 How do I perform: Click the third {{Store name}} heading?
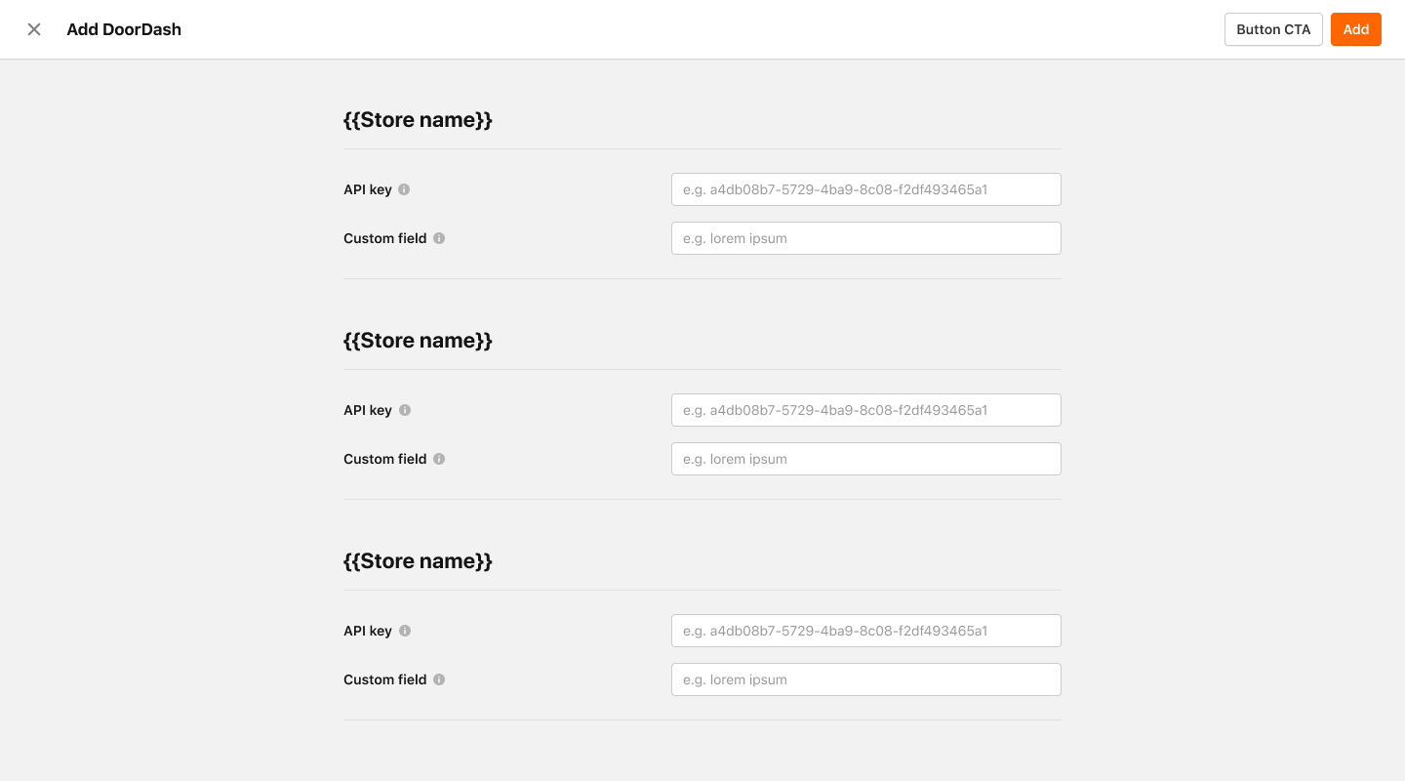(x=418, y=561)
